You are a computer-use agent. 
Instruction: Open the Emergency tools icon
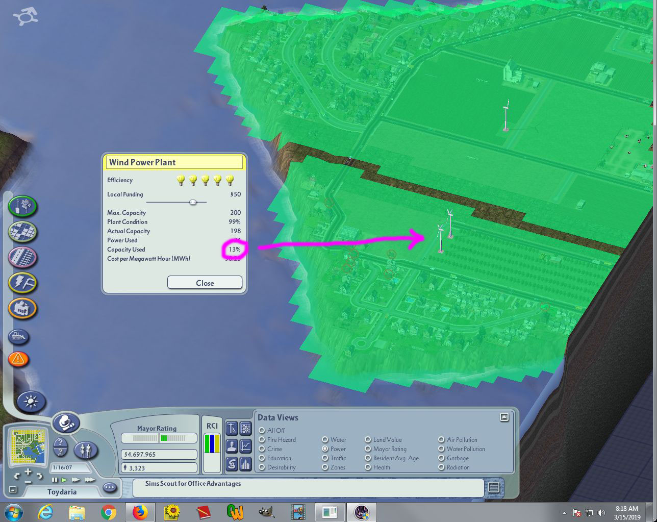(x=18, y=359)
